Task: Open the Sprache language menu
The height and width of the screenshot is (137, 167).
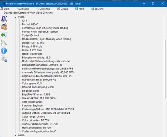Action: (97, 9)
